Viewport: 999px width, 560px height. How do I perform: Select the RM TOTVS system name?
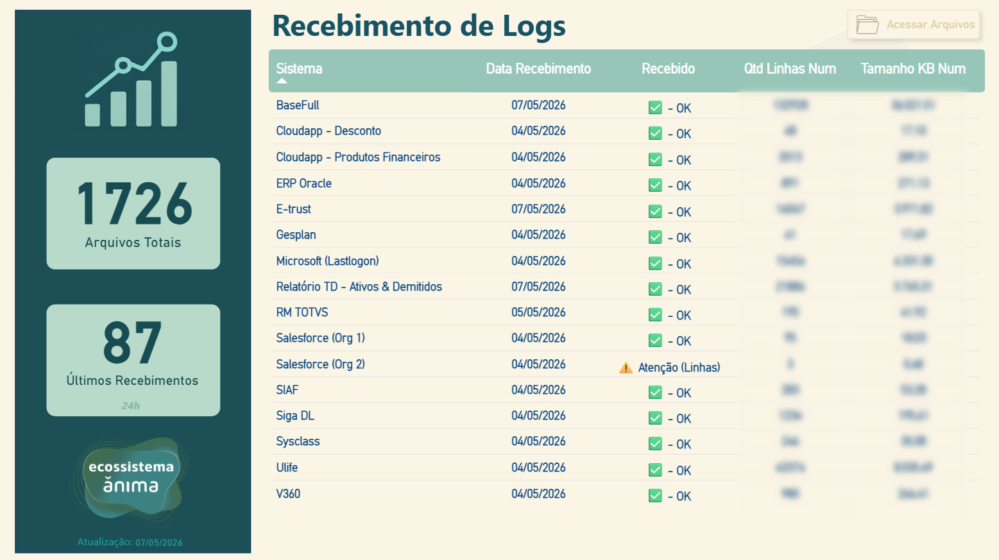[302, 312]
